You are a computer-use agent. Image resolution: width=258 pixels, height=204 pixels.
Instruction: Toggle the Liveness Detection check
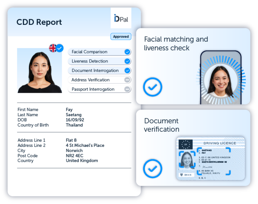click(127, 61)
